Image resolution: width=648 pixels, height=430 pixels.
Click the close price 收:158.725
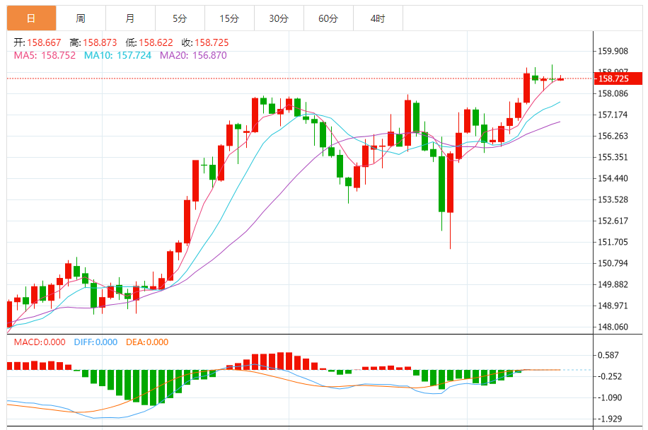[205, 42]
